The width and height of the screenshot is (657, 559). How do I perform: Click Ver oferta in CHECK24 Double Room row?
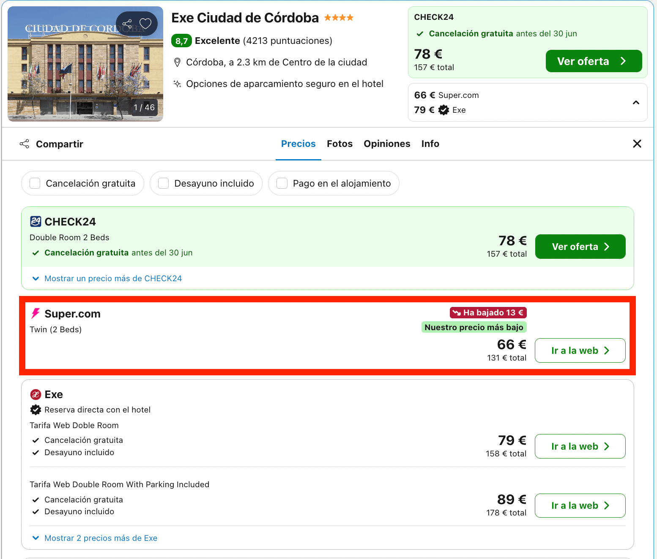click(x=580, y=247)
